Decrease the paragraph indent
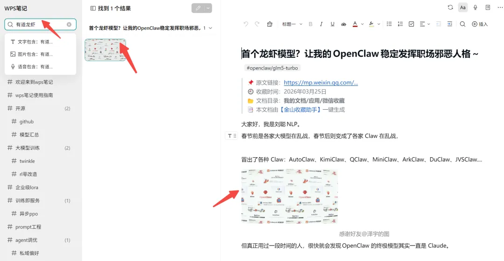 click(439, 24)
